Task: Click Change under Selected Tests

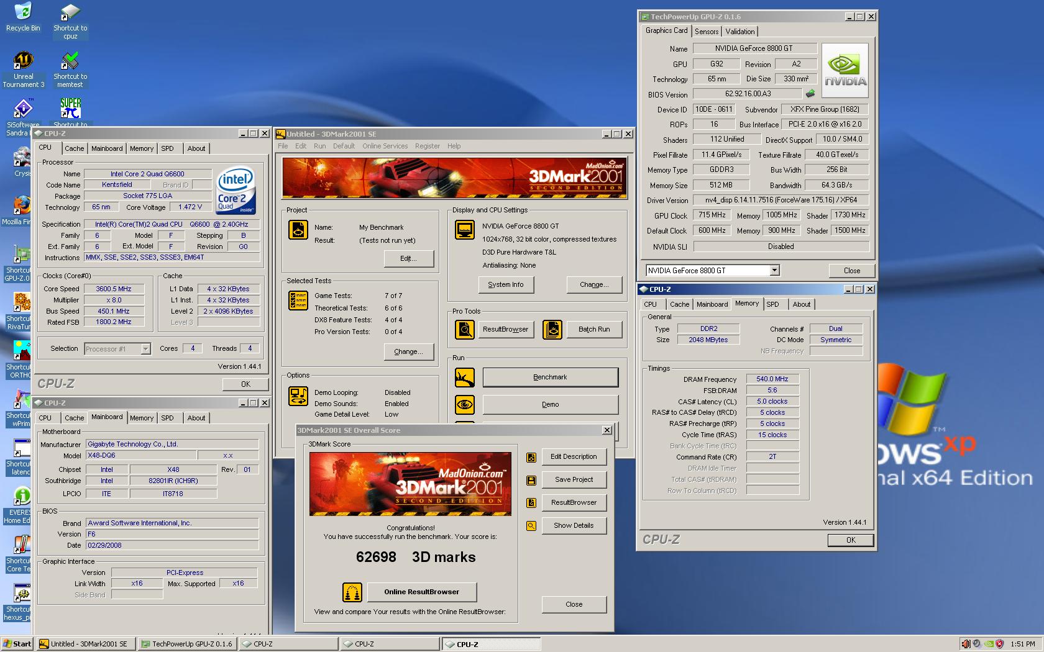Action: click(x=409, y=351)
